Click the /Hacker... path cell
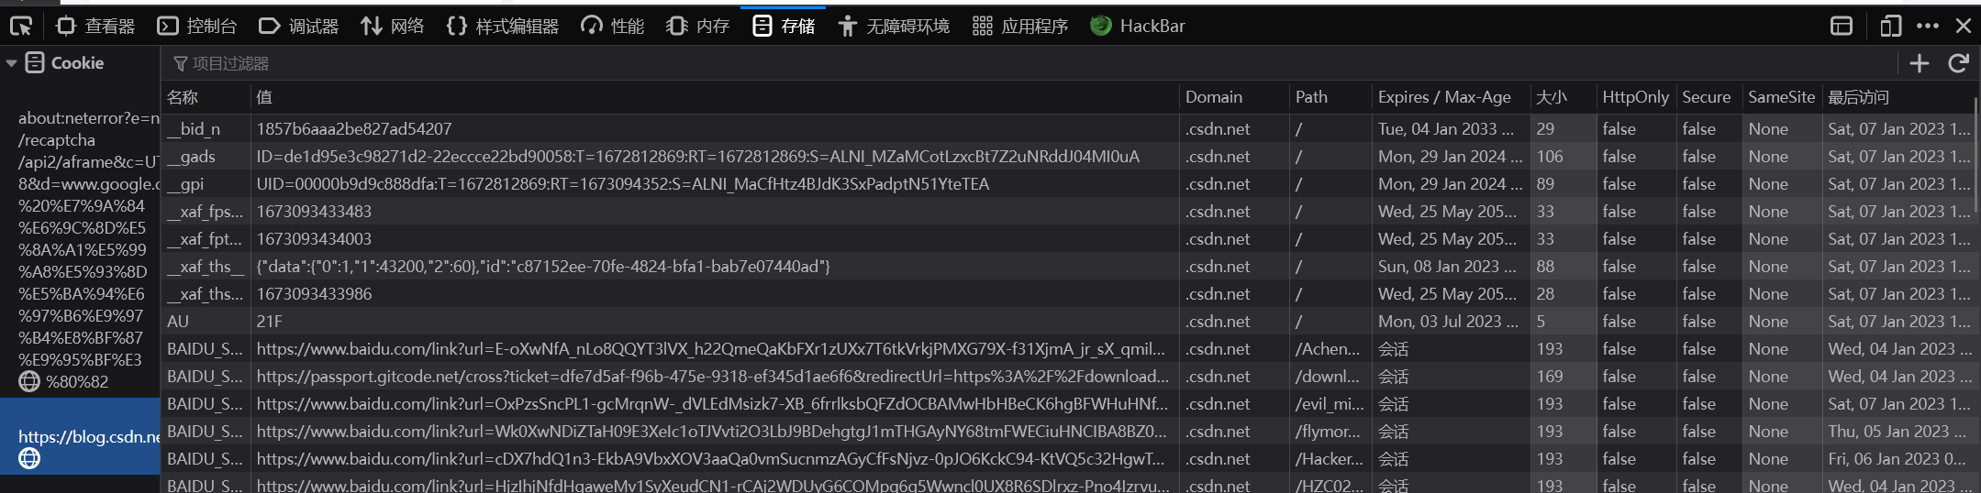The height and width of the screenshot is (493, 1981). point(1330,459)
